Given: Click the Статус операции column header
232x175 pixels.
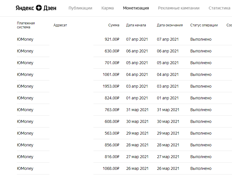Looking at the screenshot, I should tap(204, 25).
